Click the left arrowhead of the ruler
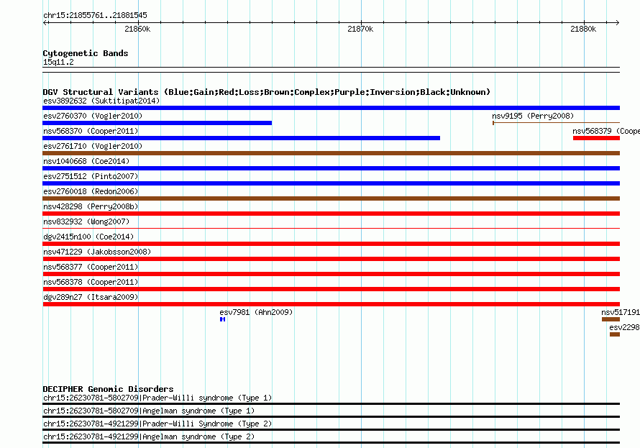The image size is (640, 448). [45, 22]
